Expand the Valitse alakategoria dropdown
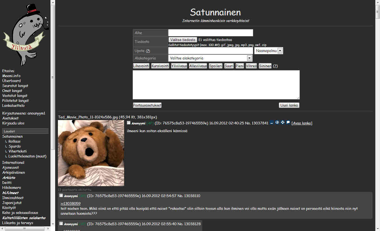The width and height of the screenshot is (380, 231). tap(210, 58)
